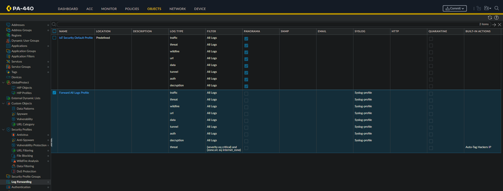Open External Dynamic Lists icon
Image resolution: width=503 pixels, height=191 pixels.
tap(9, 98)
